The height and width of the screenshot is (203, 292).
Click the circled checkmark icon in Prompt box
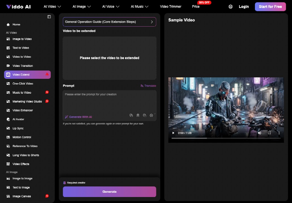click(151, 115)
